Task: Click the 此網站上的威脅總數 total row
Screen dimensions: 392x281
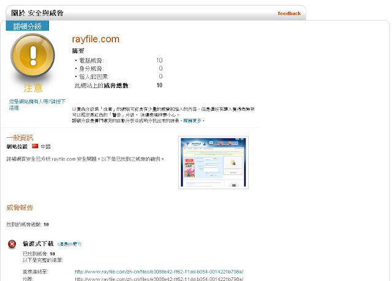Action: point(119,86)
